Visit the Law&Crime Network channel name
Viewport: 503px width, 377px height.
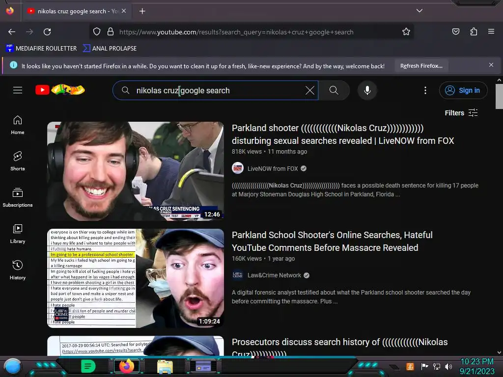pyautogui.click(x=274, y=275)
